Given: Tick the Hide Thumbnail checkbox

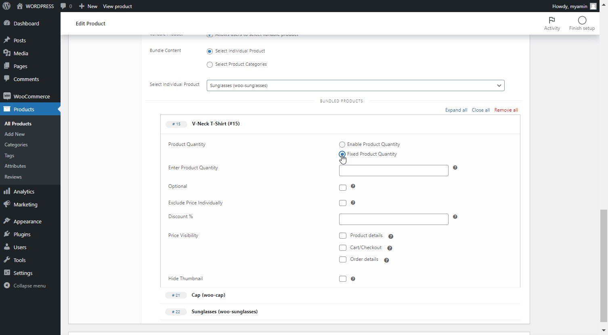Looking at the screenshot, I should tap(343, 279).
